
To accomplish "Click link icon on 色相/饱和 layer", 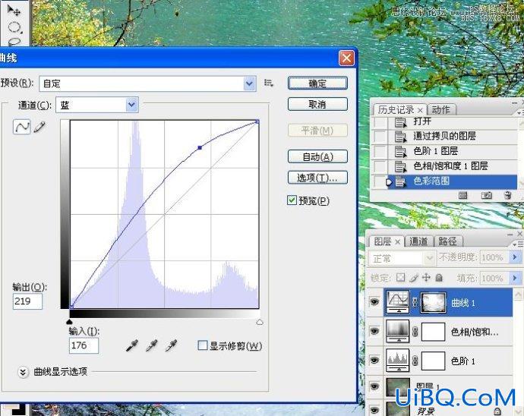I will [415, 332].
